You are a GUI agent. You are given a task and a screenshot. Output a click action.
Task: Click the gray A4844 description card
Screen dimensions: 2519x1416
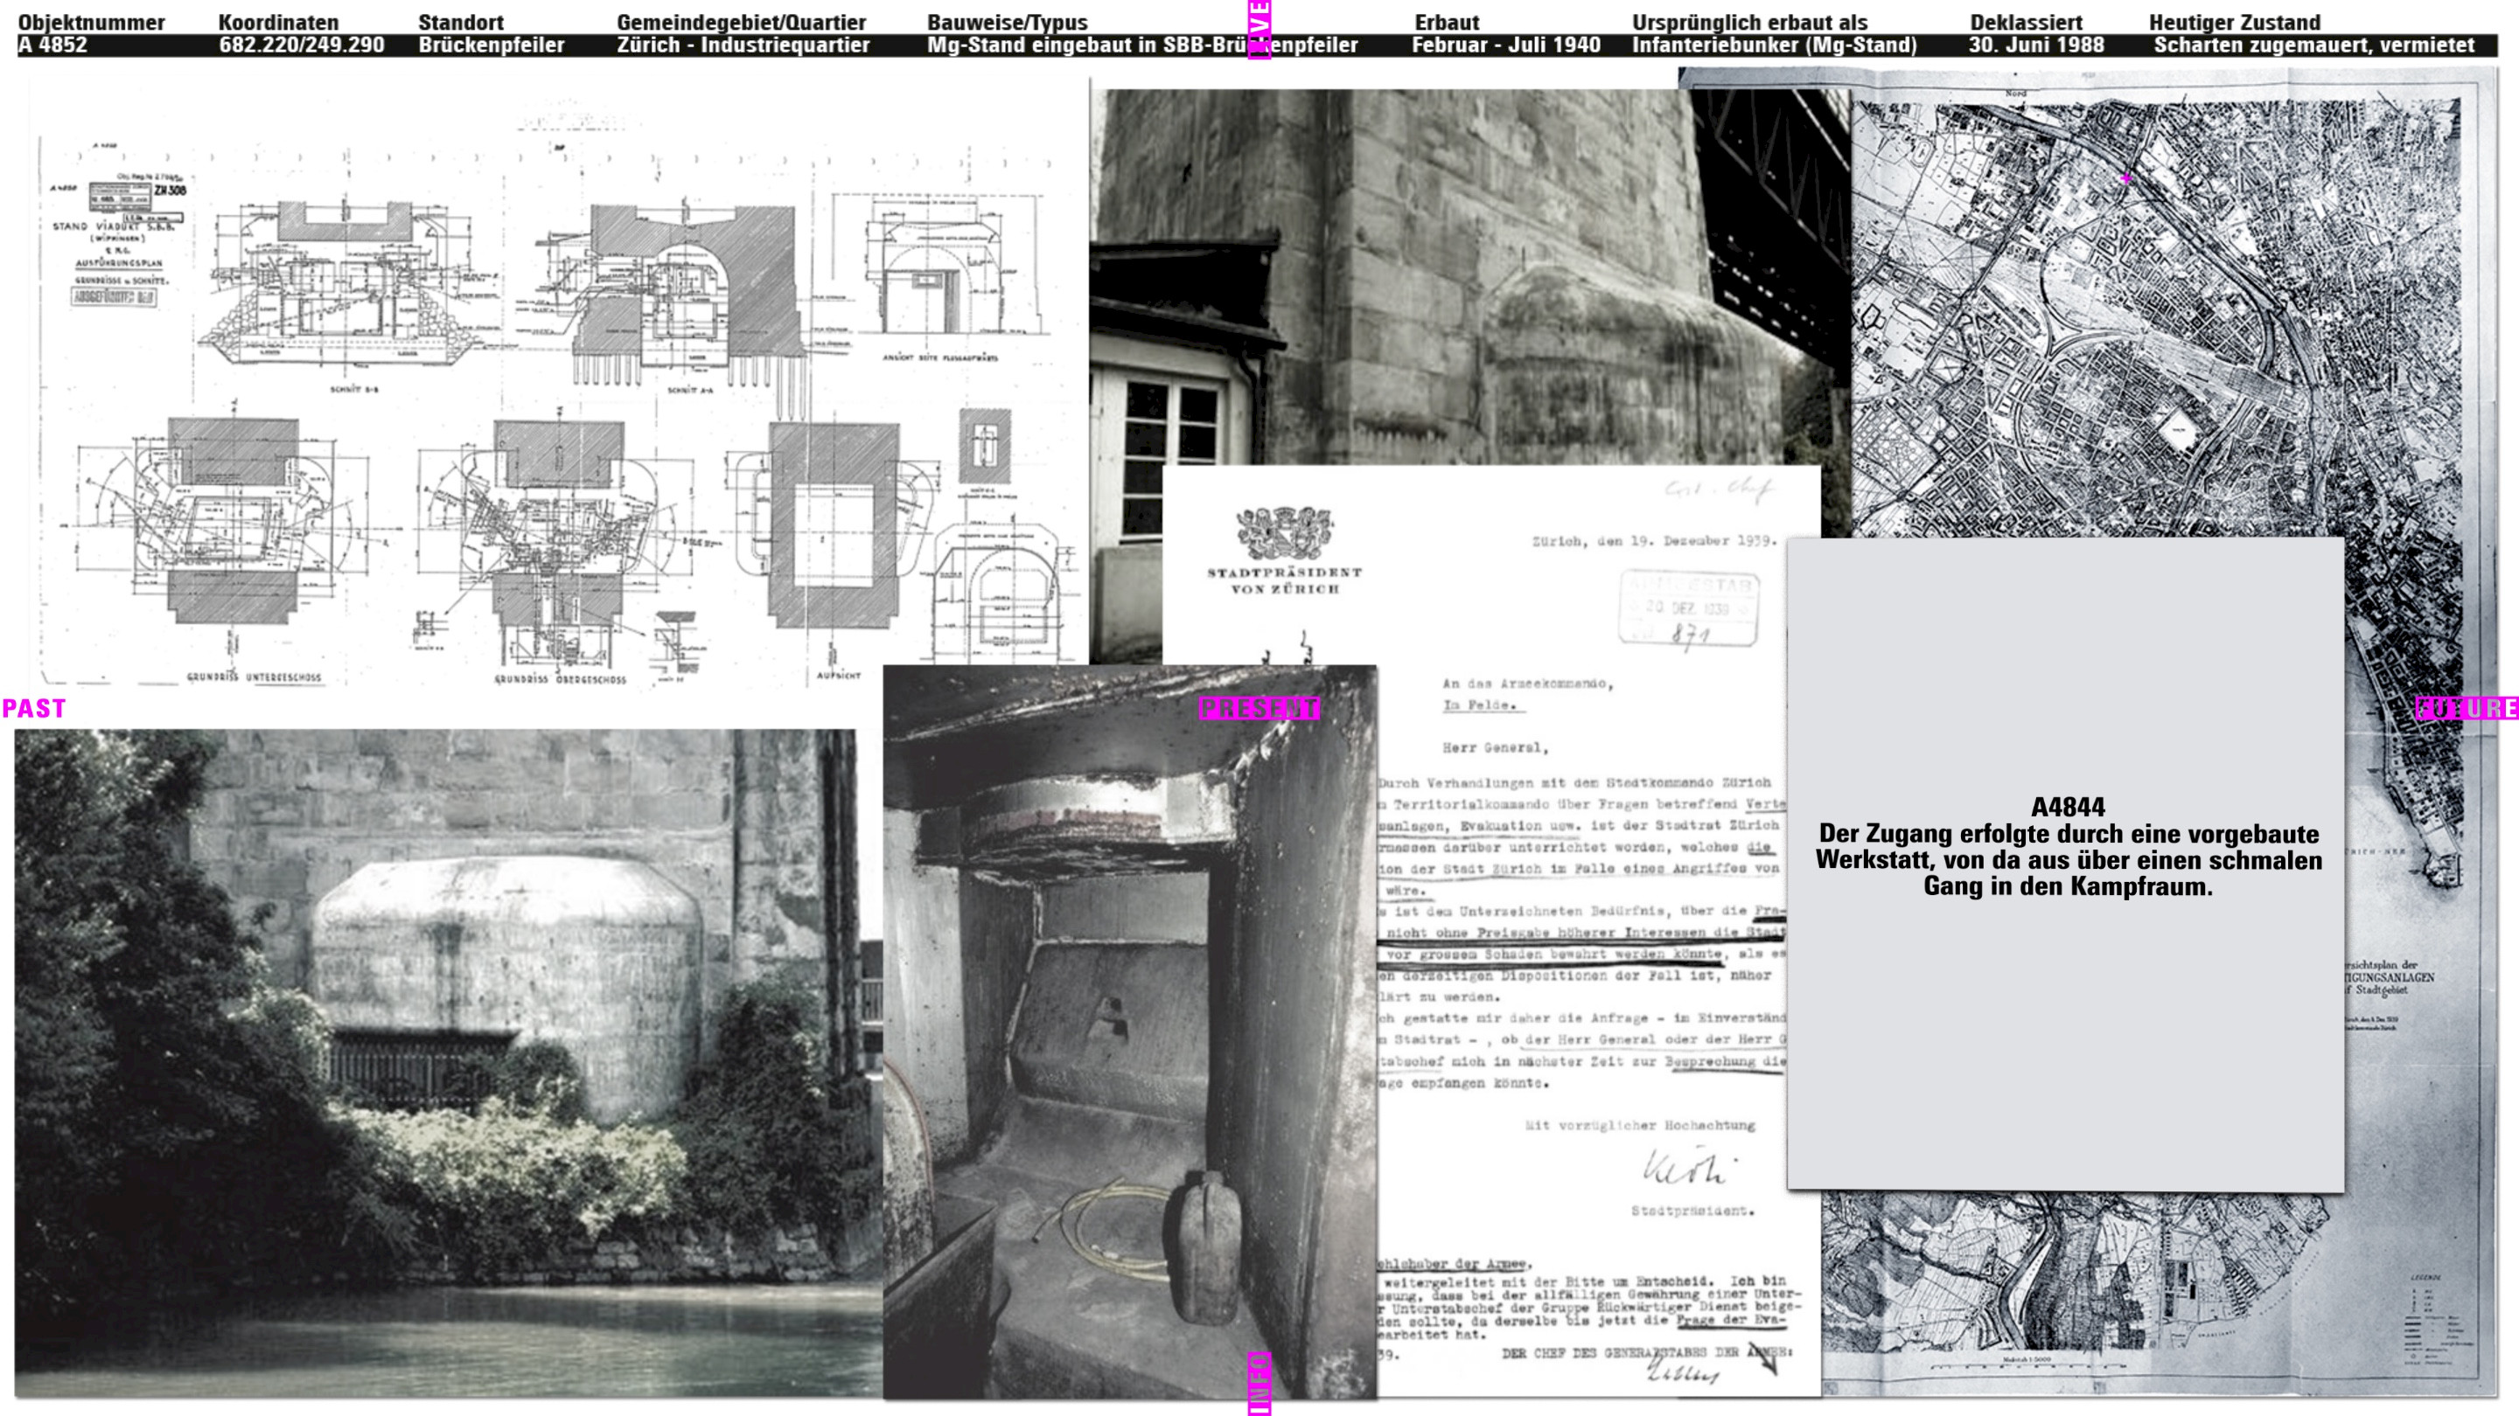(x=2065, y=864)
